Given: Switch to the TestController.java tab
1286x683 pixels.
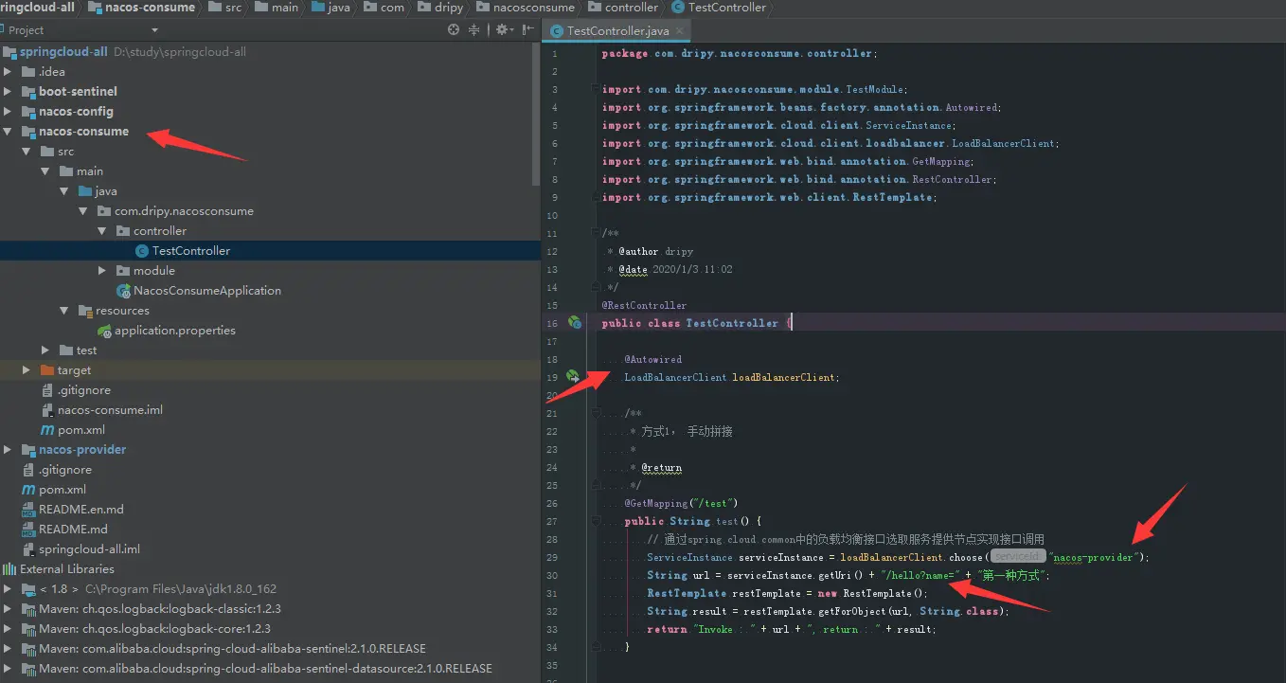Looking at the screenshot, I should coord(617,31).
